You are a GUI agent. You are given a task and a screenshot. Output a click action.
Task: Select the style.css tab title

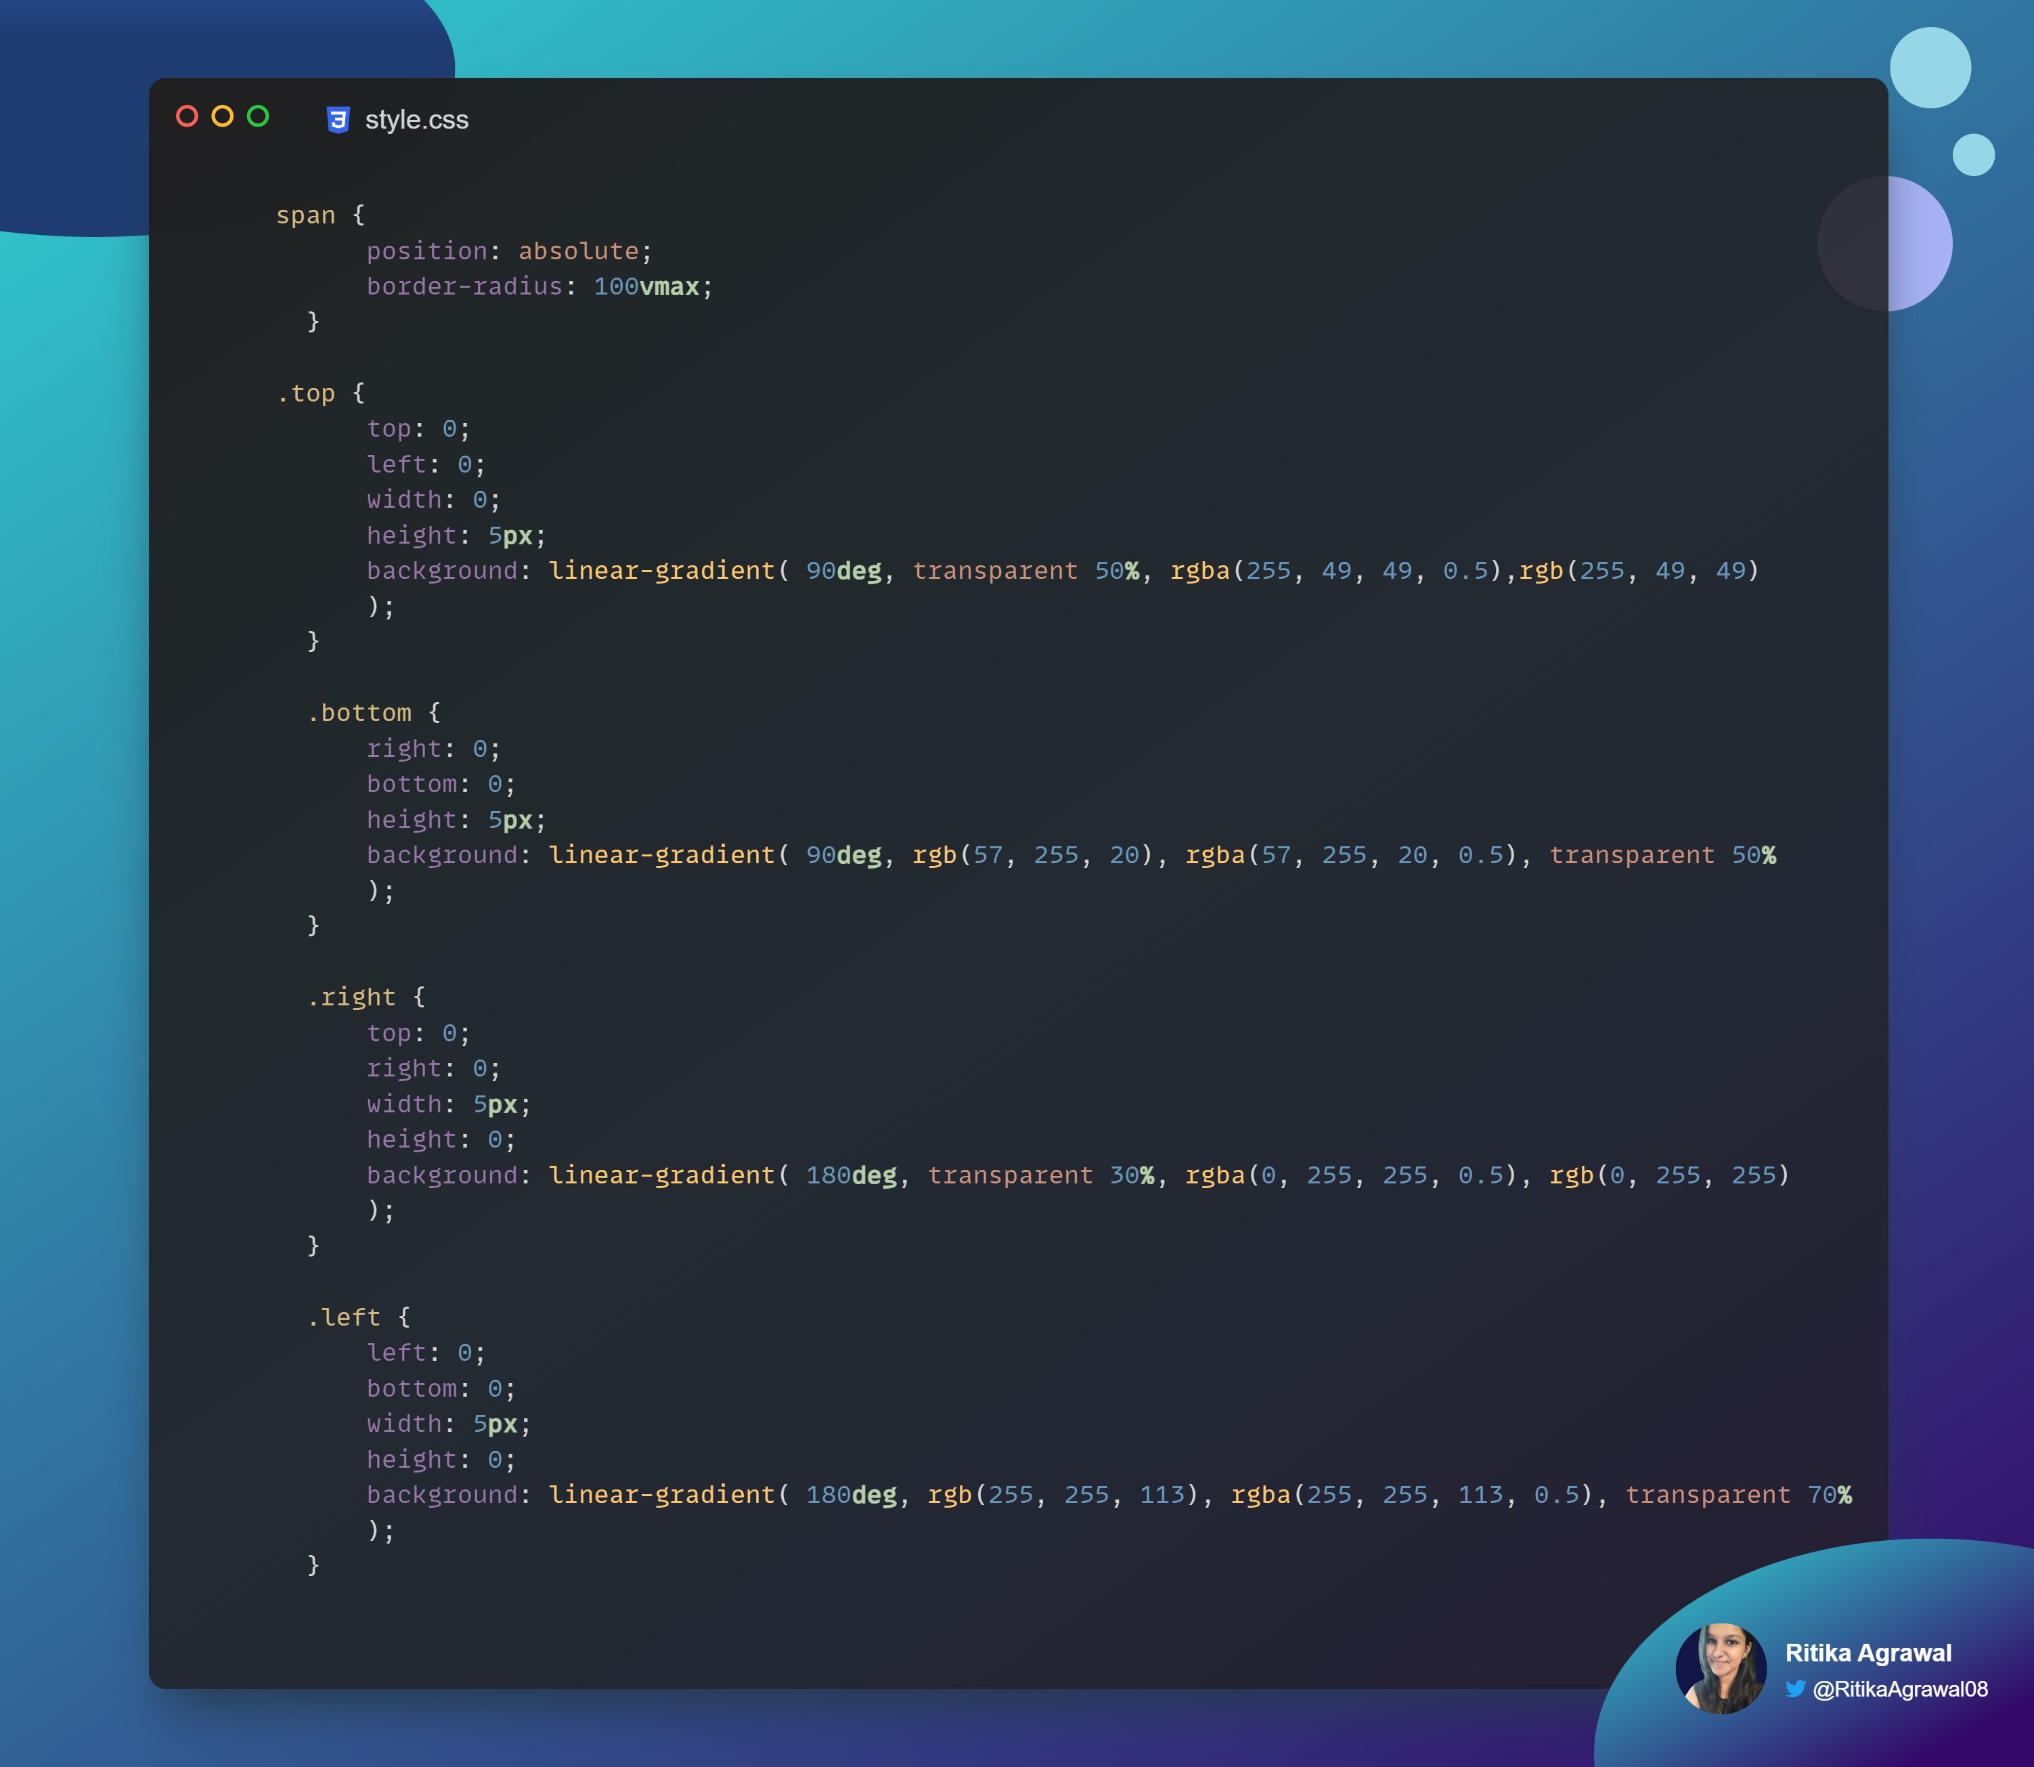417,119
